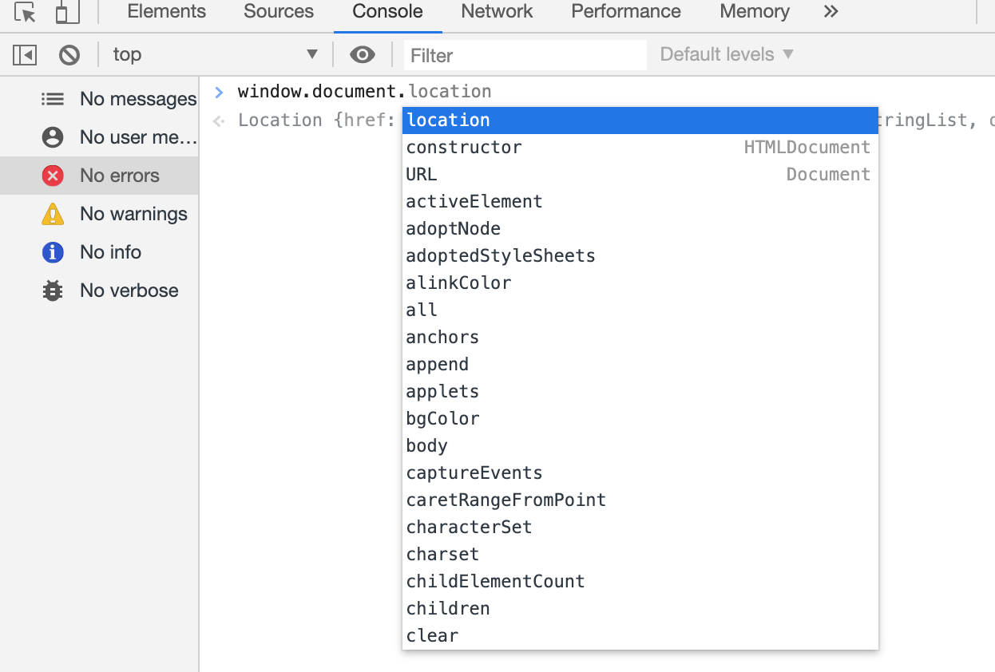Open the Network tab
The height and width of the screenshot is (672, 995).
click(497, 12)
